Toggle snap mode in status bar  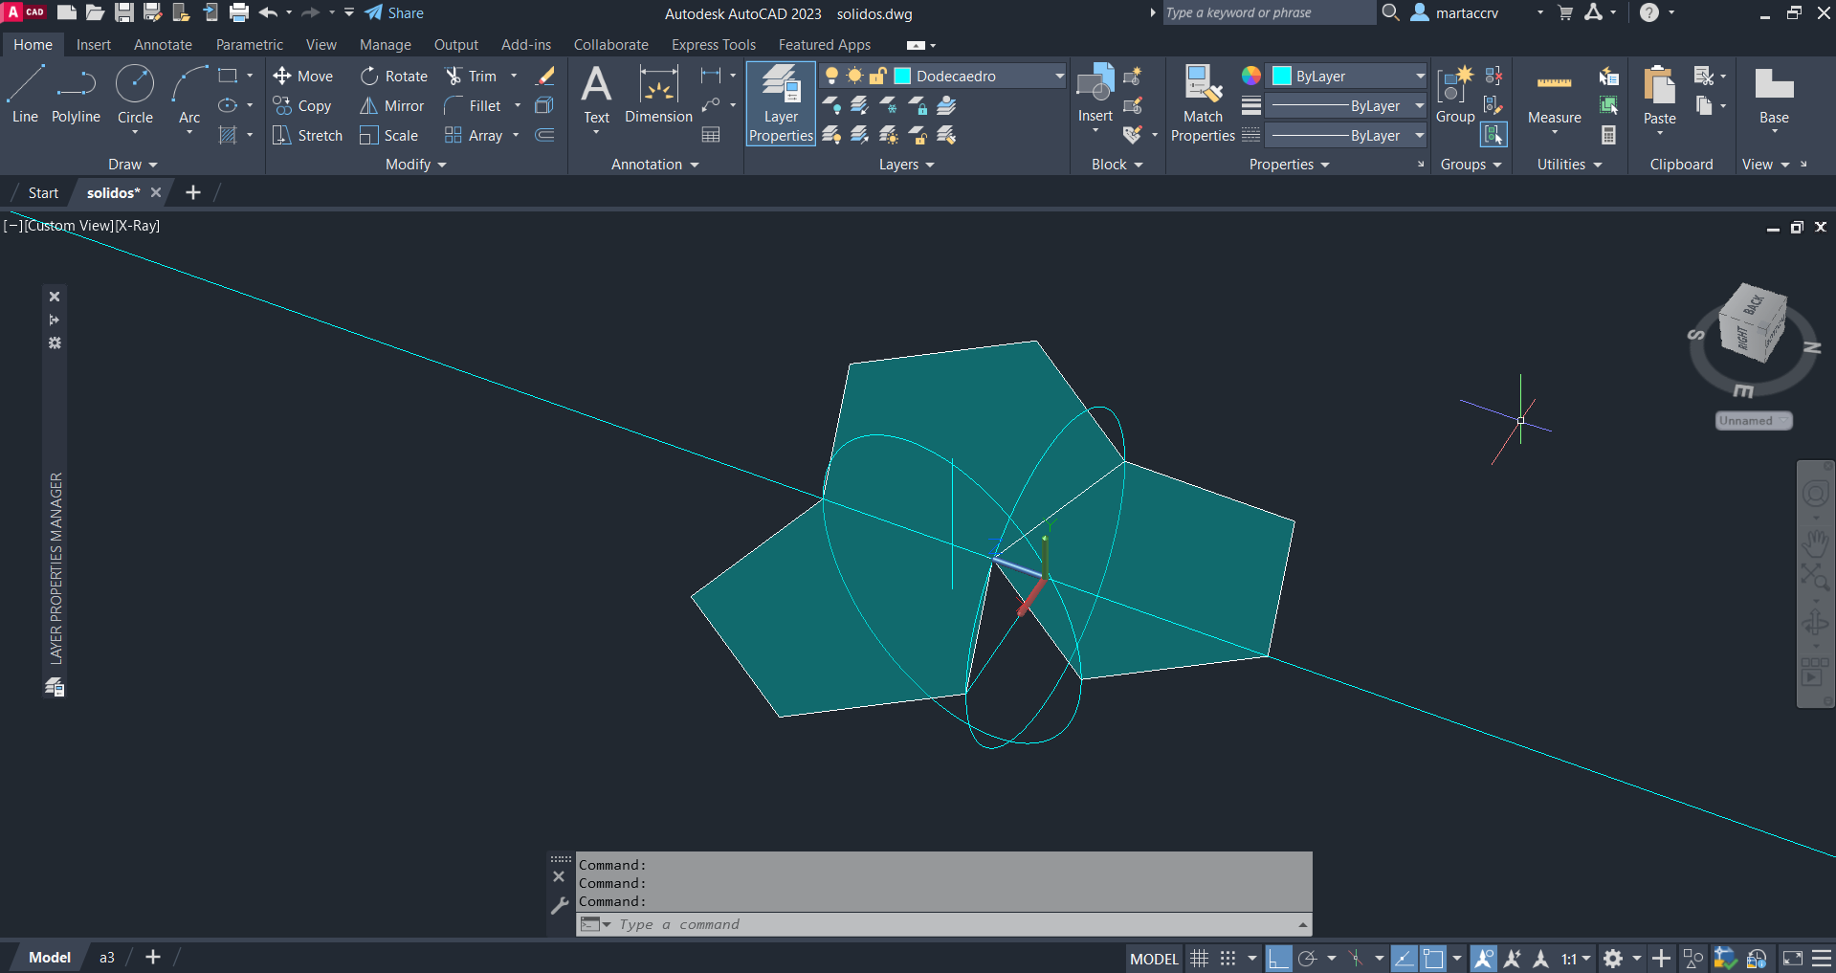[x=1228, y=959]
